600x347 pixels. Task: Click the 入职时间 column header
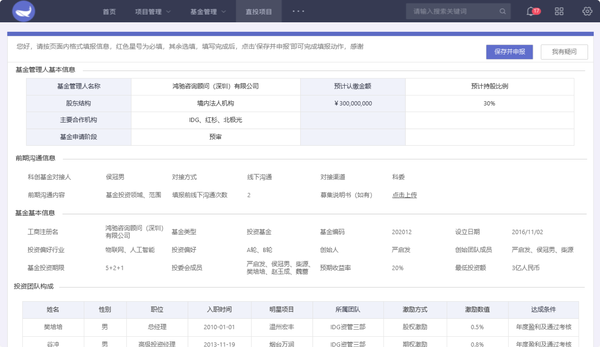pos(219,309)
